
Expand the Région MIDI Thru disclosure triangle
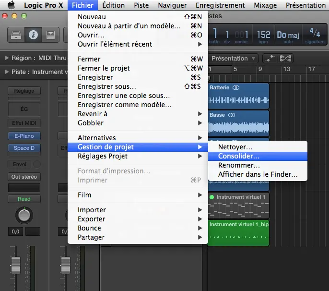[x=7, y=58]
